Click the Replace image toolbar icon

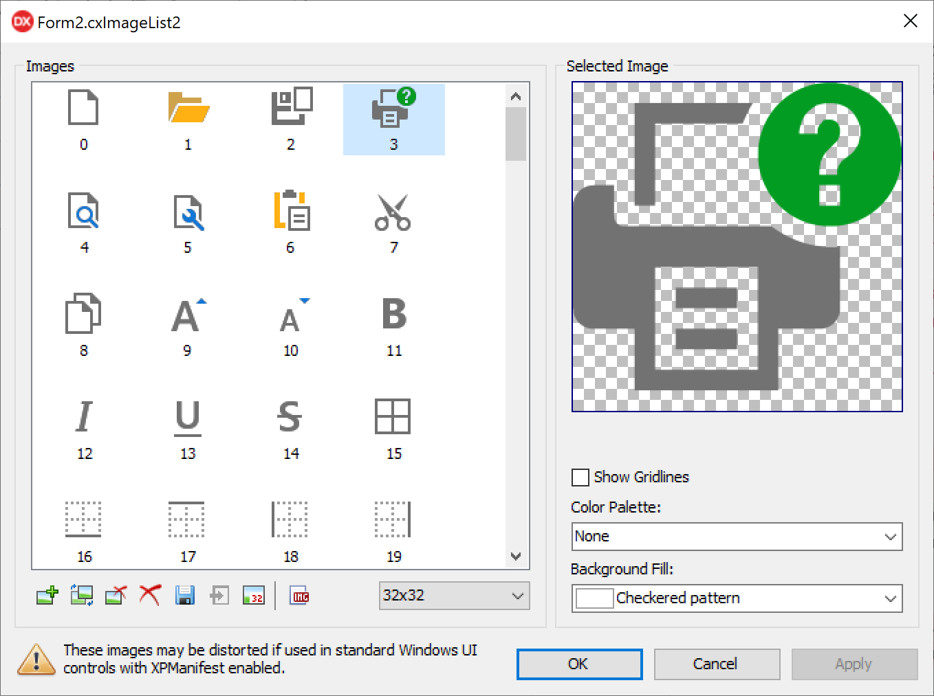tap(82, 595)
